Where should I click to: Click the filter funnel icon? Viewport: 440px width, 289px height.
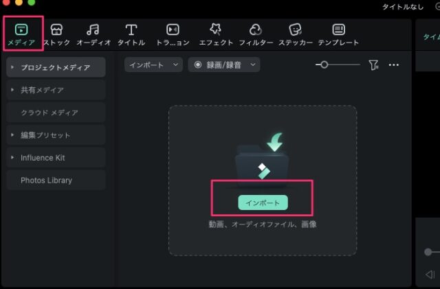click(x=373, y=65)
